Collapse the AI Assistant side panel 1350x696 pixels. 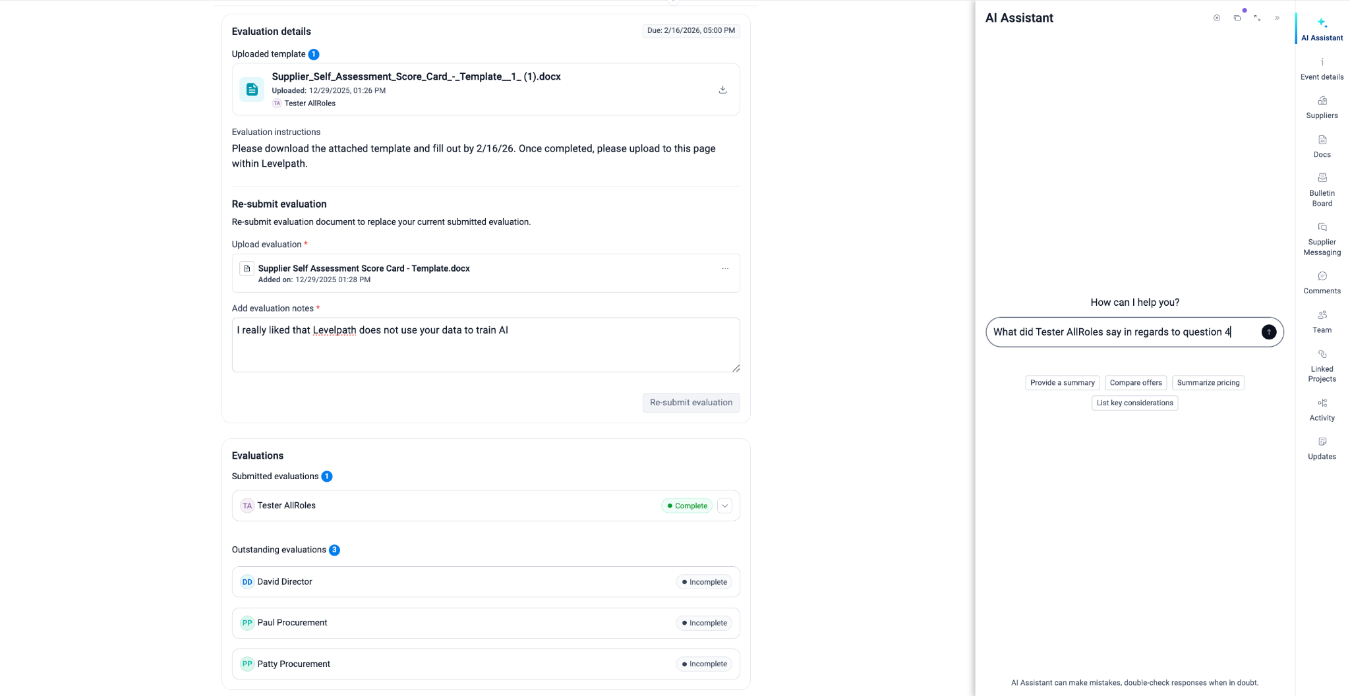pos(1277,18)
